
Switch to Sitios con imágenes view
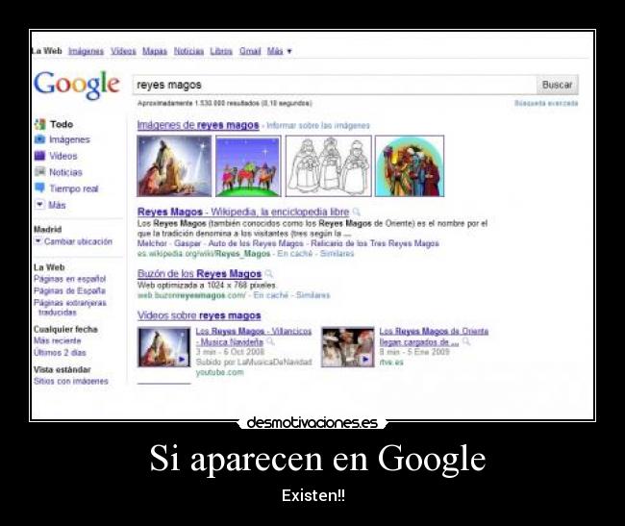point(71,381)
